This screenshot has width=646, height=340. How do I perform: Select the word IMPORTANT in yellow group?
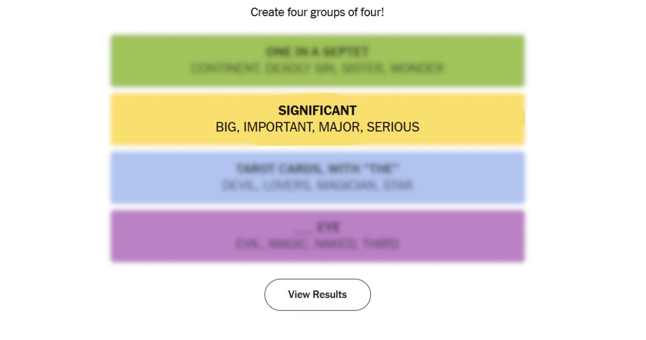tap(278, 127)
